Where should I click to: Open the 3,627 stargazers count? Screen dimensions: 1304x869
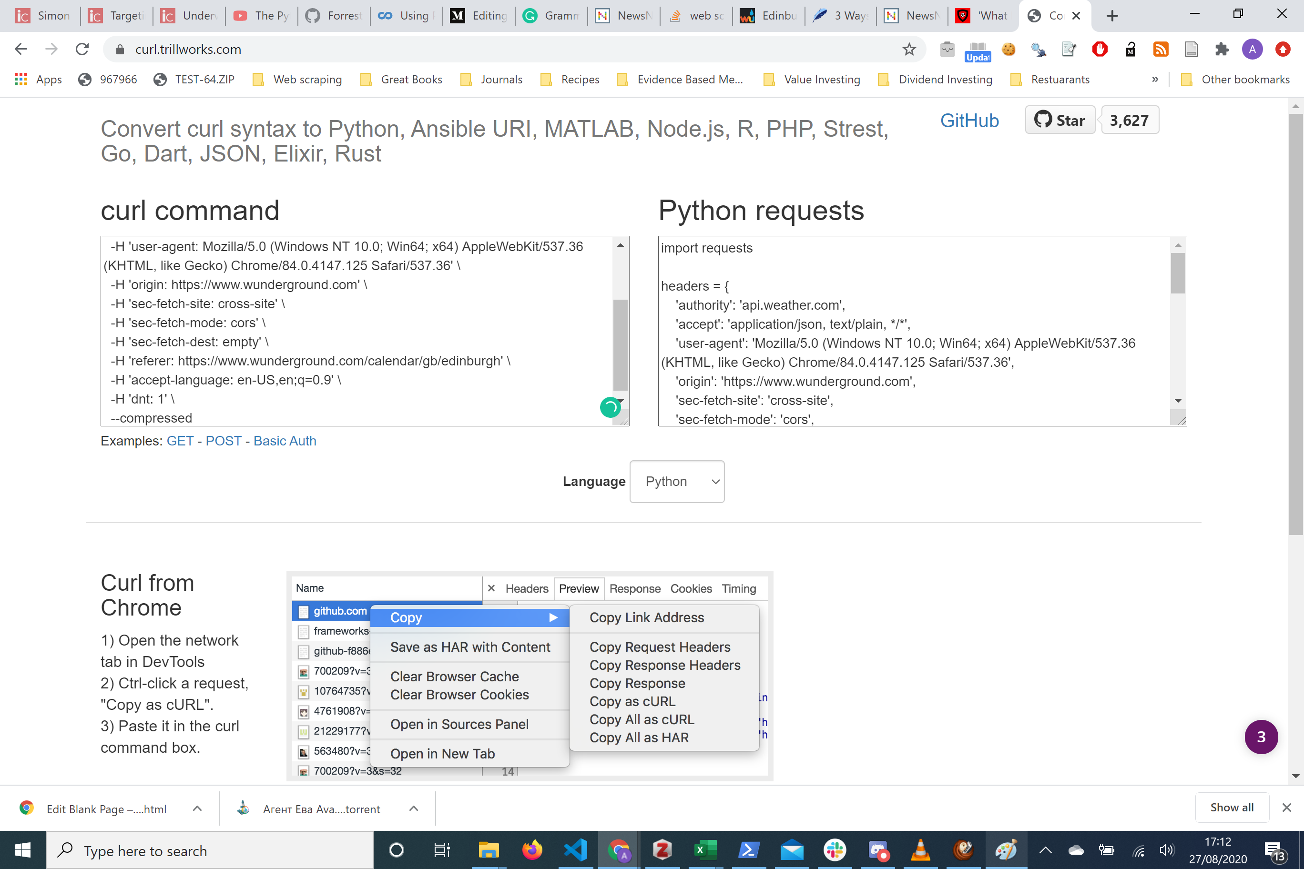1130,120
